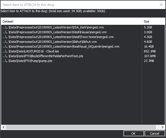Viewport: 166px width, 138px height.
Task: Click the 852.1MB size cell
Action: [150, 51]
